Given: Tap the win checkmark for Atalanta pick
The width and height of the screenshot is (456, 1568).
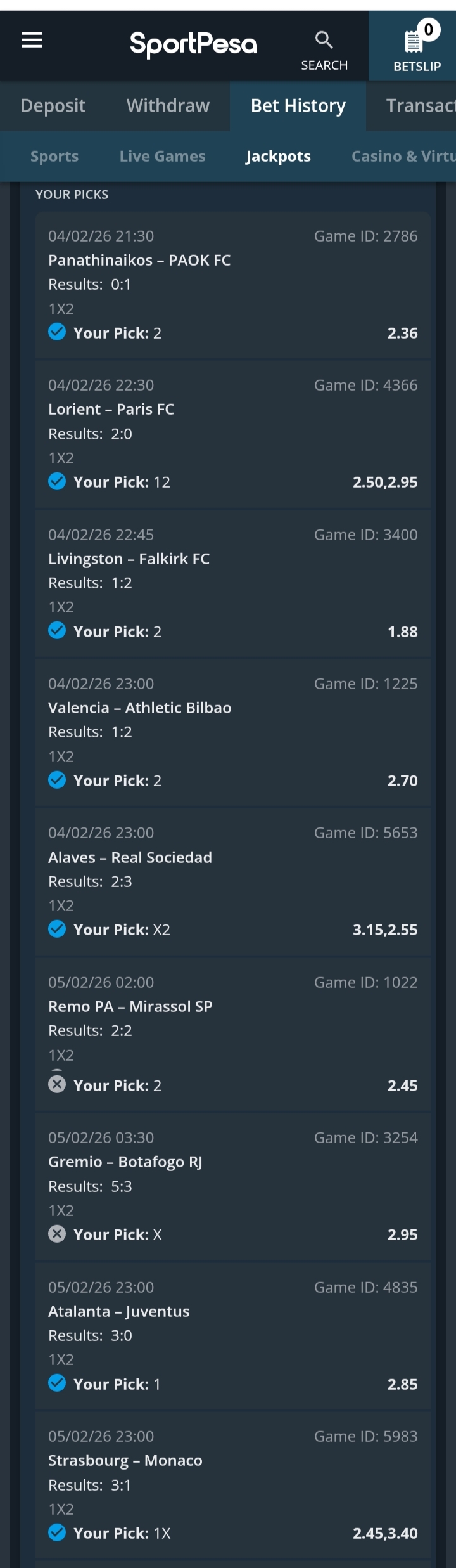Looking at the screenshot, I should (x=57, y=1383).
